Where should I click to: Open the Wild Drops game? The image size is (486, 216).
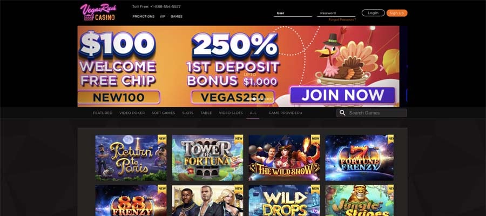click(x=284, y=200)
